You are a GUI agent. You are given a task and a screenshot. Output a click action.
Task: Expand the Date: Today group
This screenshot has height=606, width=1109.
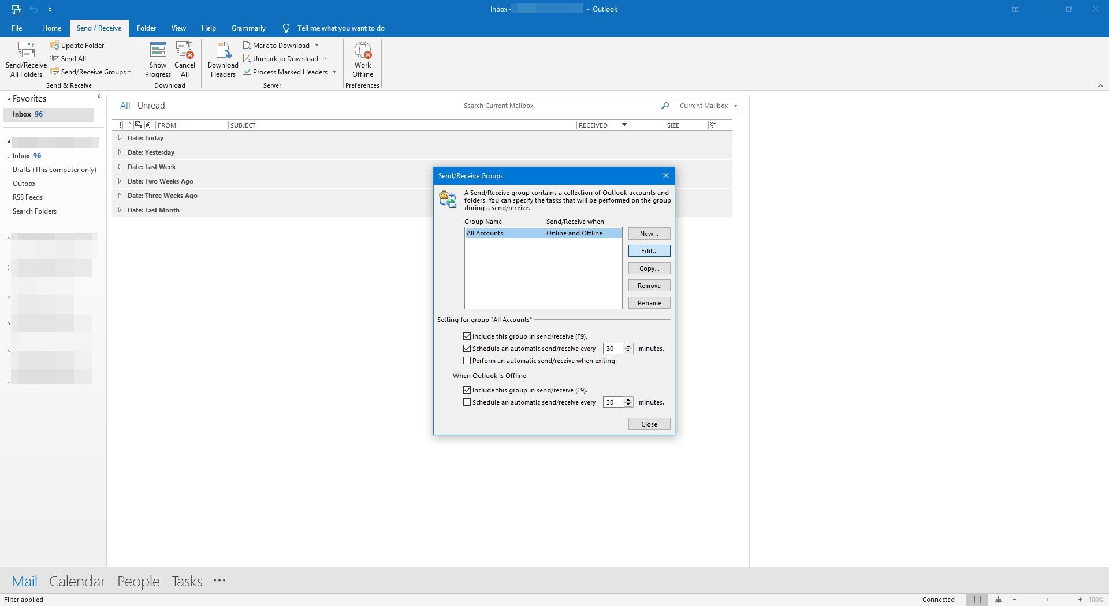pyautogui.click(x=120, y=138)
